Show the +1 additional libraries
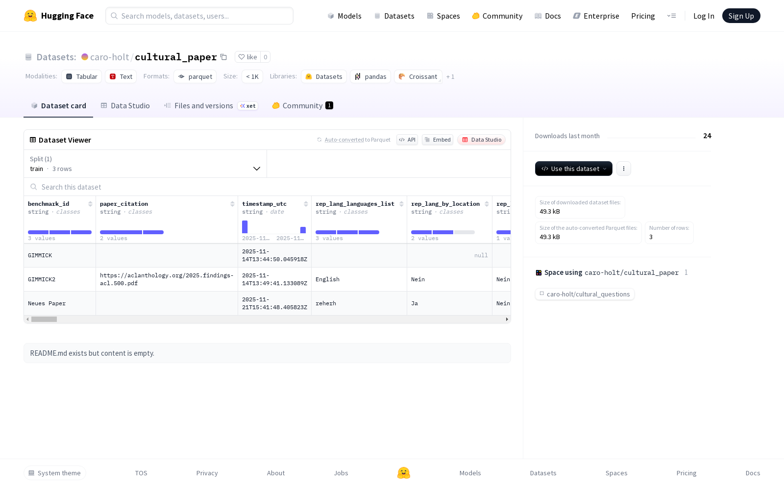The image size is (784, 490). pos(450,76)
